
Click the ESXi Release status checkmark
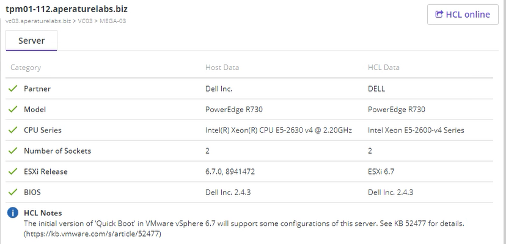[13, 171]
